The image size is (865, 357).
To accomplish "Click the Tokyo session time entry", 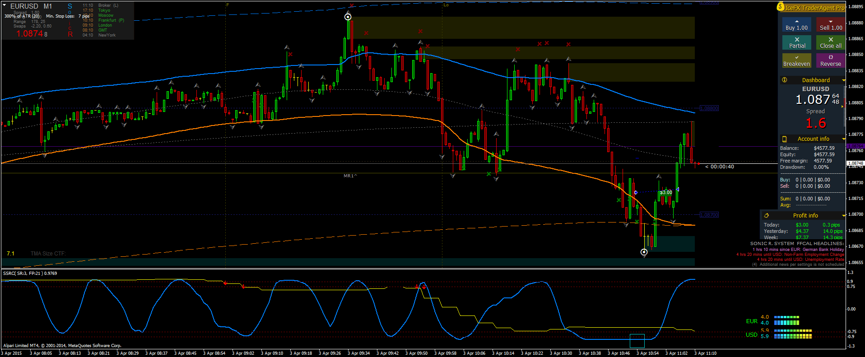I will click(96, 10).
